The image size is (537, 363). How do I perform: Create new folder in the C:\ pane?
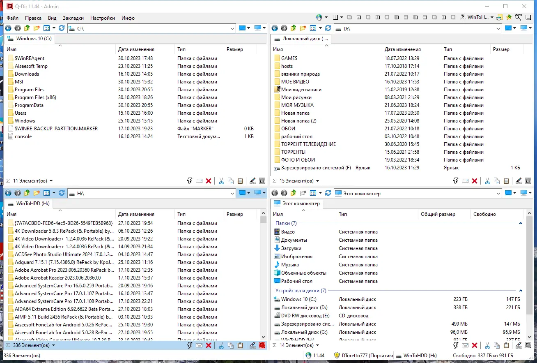(37, 28)
